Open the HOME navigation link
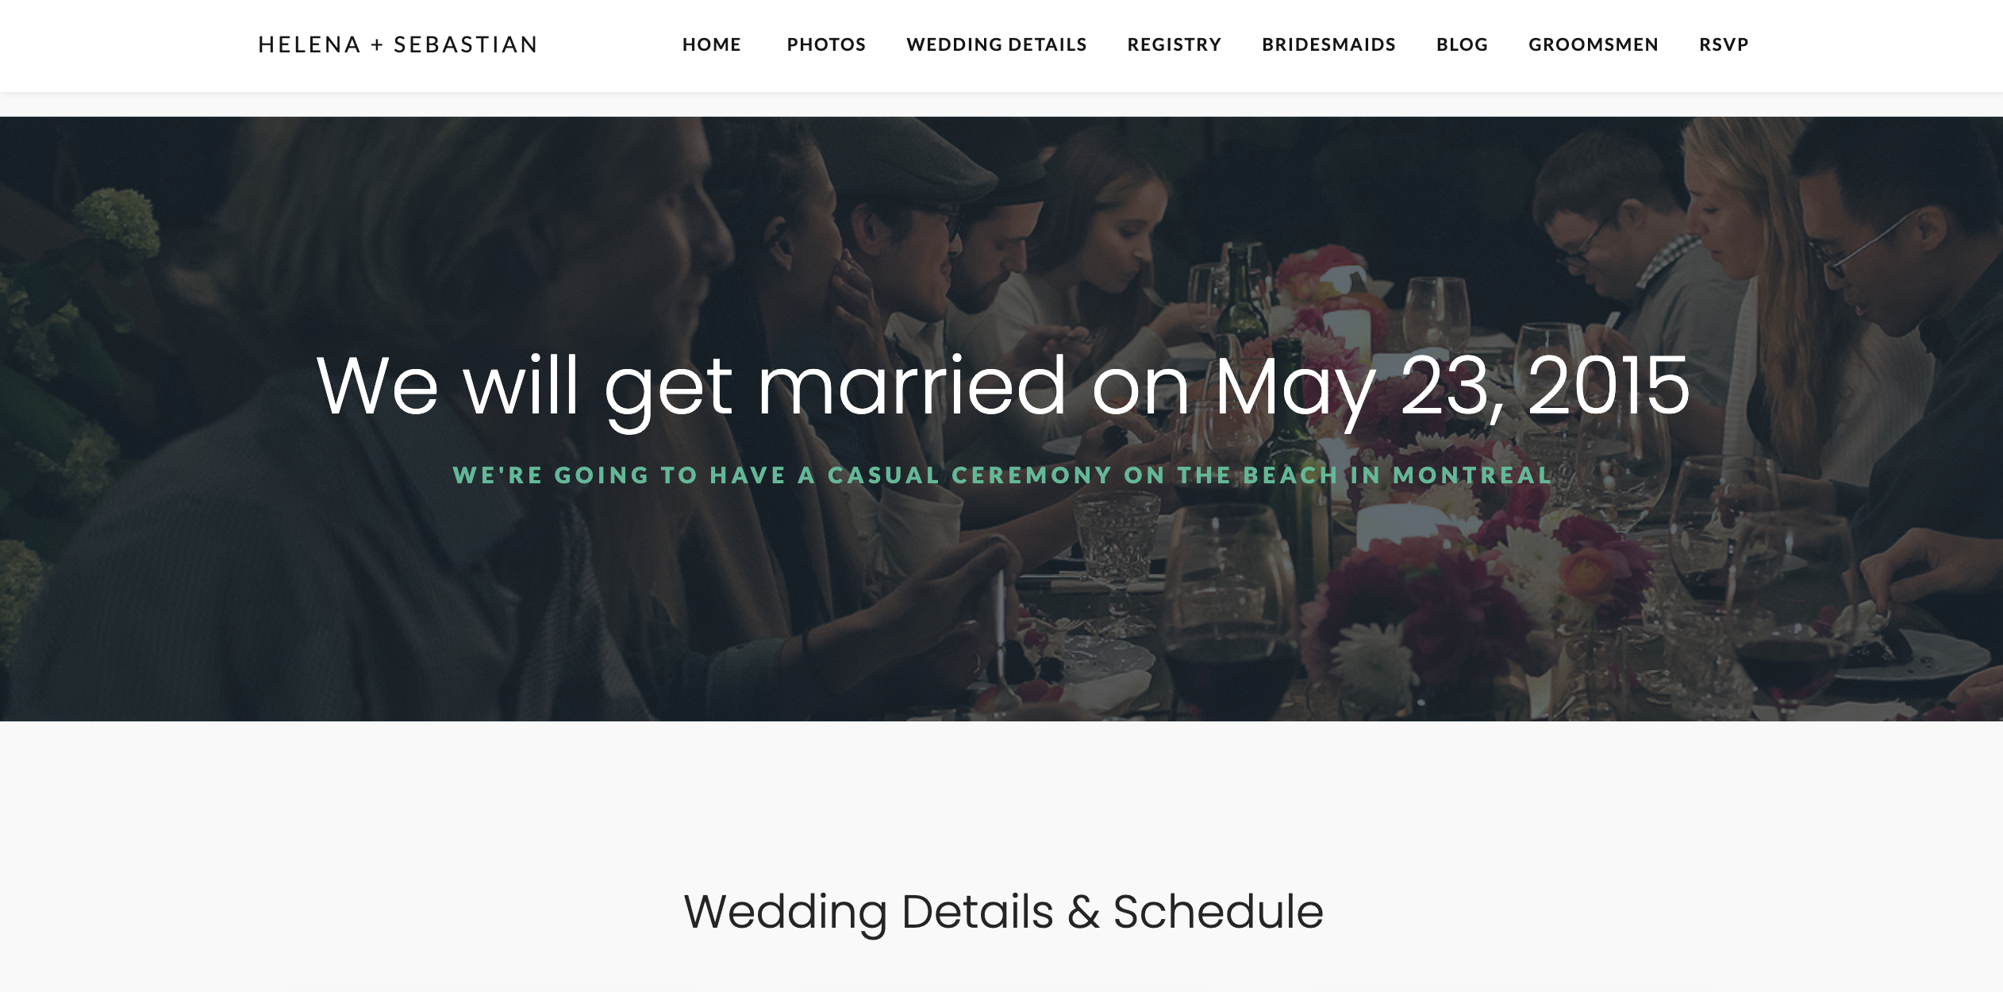2003x992 pixels. (711, 44)
